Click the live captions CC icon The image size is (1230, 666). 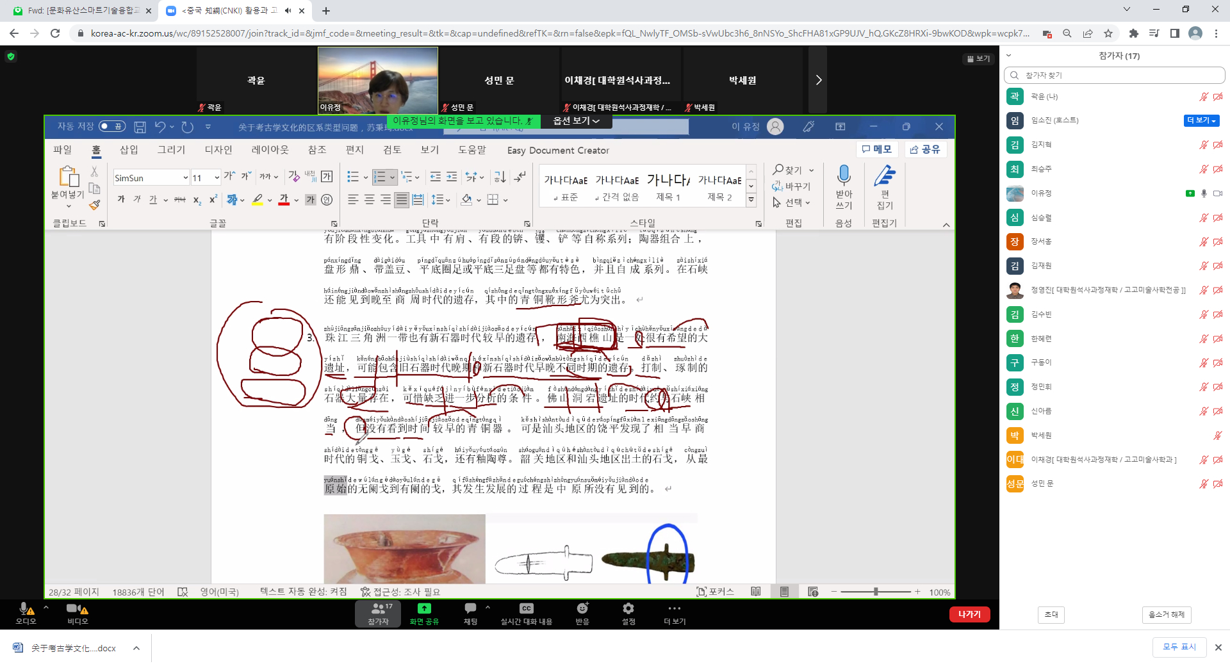coord(526,609)
